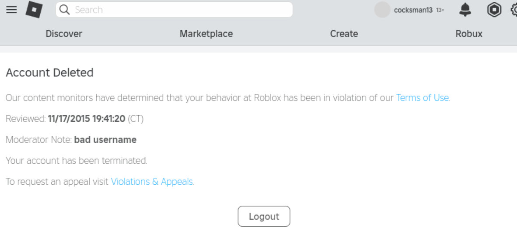Focus the Search input field
This screenshot has height=238, width=517.
pyautogui.click(x=179, y=10)
